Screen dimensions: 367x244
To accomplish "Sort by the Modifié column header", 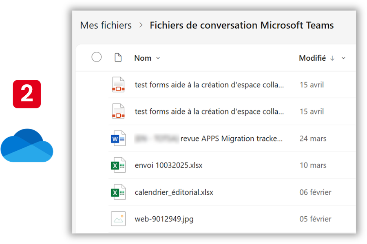I will click(312, 58).
